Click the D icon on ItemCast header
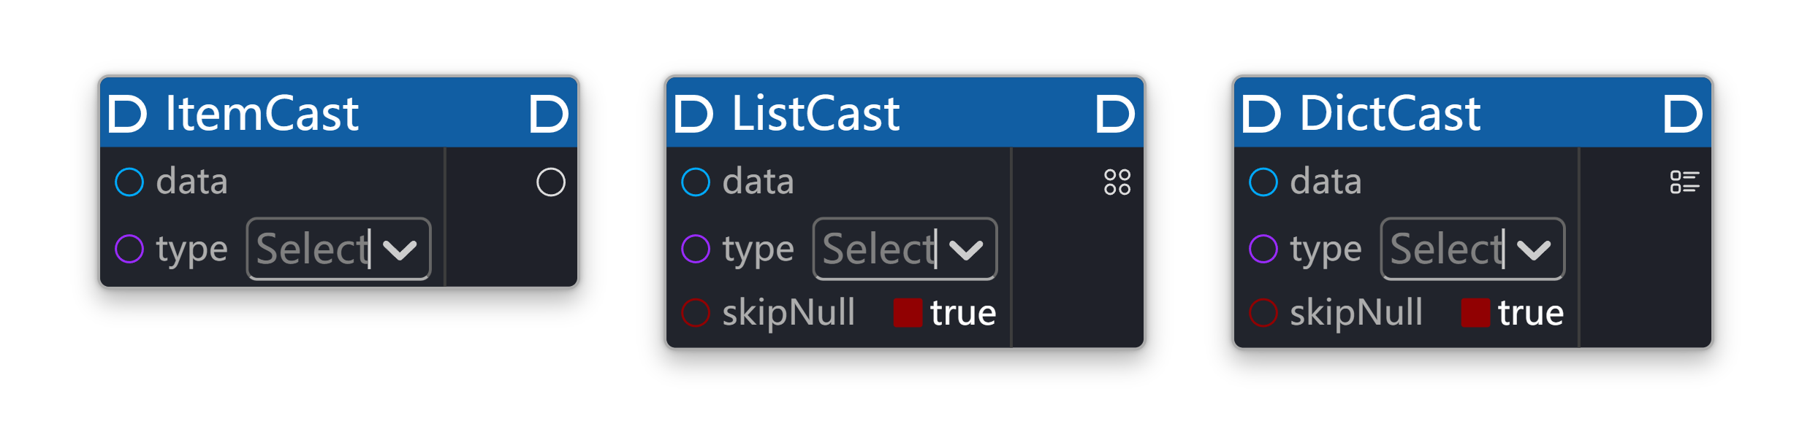 [130, 112]
